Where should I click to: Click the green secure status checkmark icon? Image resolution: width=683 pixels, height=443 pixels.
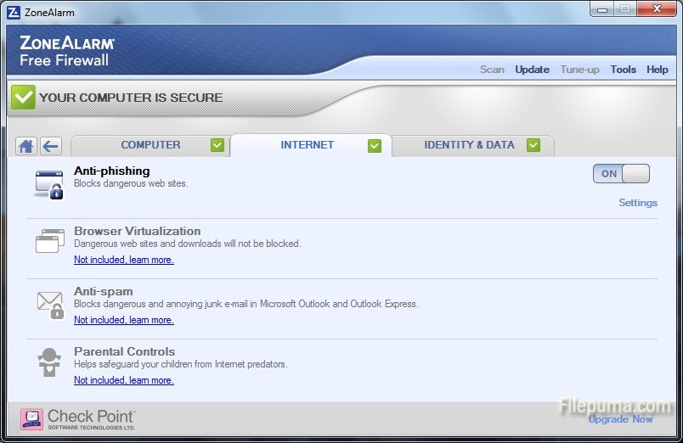23,98
